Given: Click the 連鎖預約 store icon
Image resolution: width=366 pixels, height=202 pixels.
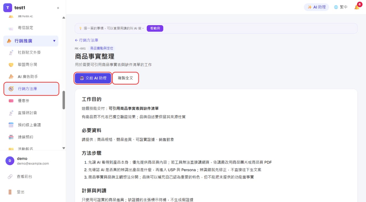Looking at the screenshot, I should click(11, 137).
